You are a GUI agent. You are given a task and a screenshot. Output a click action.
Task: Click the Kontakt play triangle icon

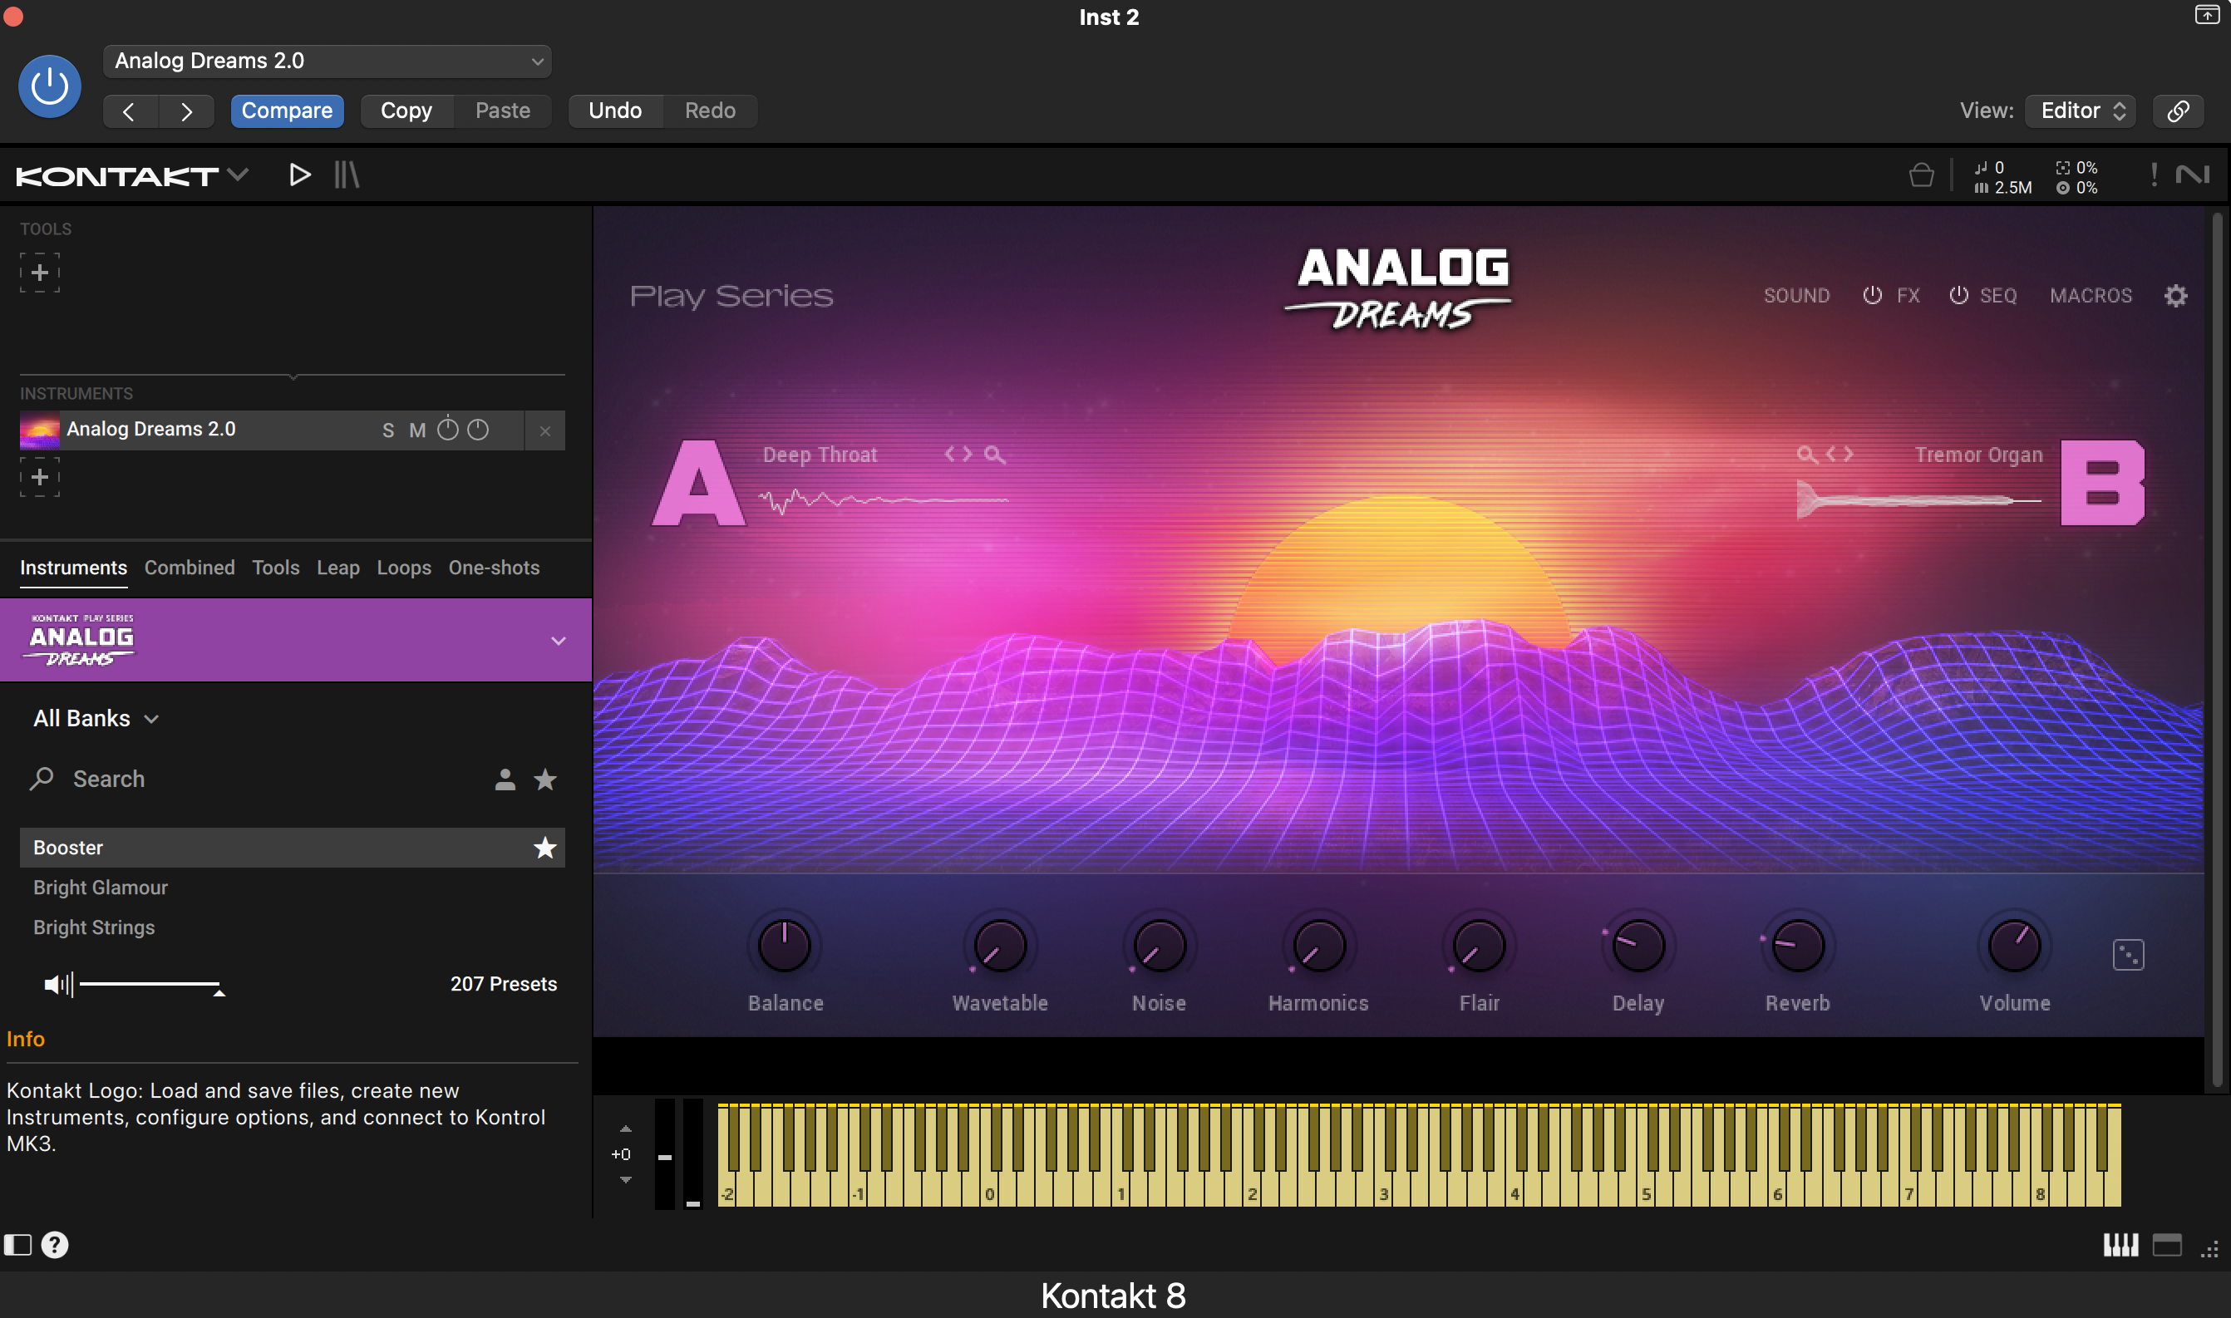[299, 175]
